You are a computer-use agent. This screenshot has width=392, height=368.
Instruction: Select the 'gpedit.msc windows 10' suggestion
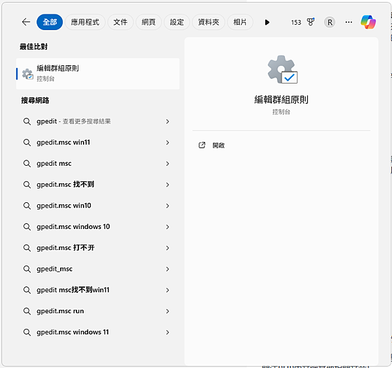(98, 226)
